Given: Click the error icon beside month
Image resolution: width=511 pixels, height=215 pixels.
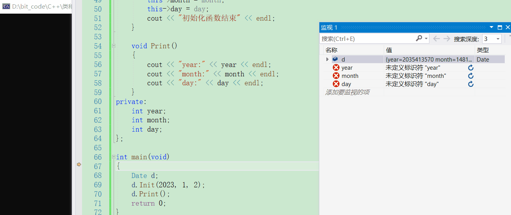Looking at the screenshot, I should [x=336, y=76].
